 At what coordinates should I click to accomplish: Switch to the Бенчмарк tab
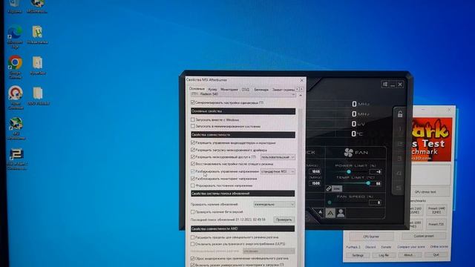pos(261,89)
